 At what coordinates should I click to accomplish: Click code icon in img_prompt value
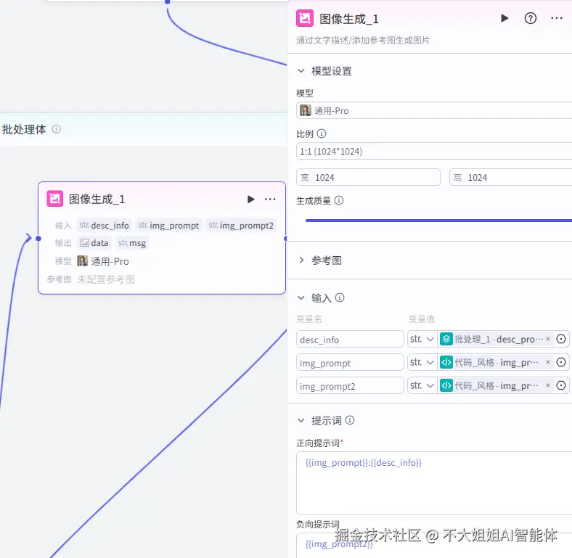click(x=446, y=362)
